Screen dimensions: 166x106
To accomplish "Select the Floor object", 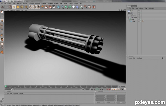I will [131, 11].
